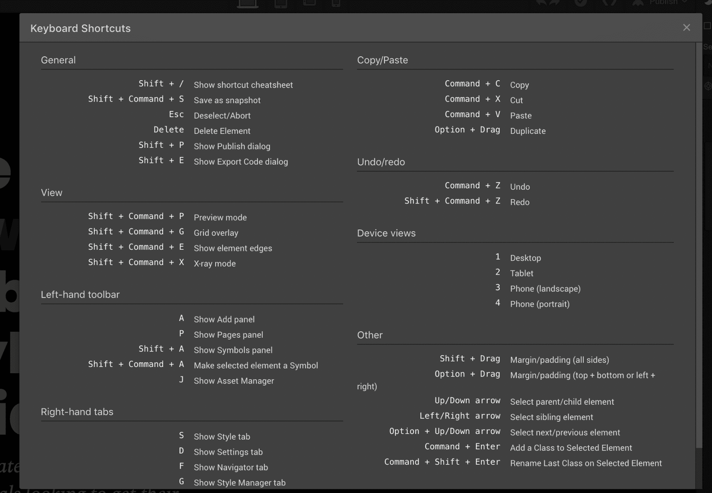Open the export code icon

(609, 3)
